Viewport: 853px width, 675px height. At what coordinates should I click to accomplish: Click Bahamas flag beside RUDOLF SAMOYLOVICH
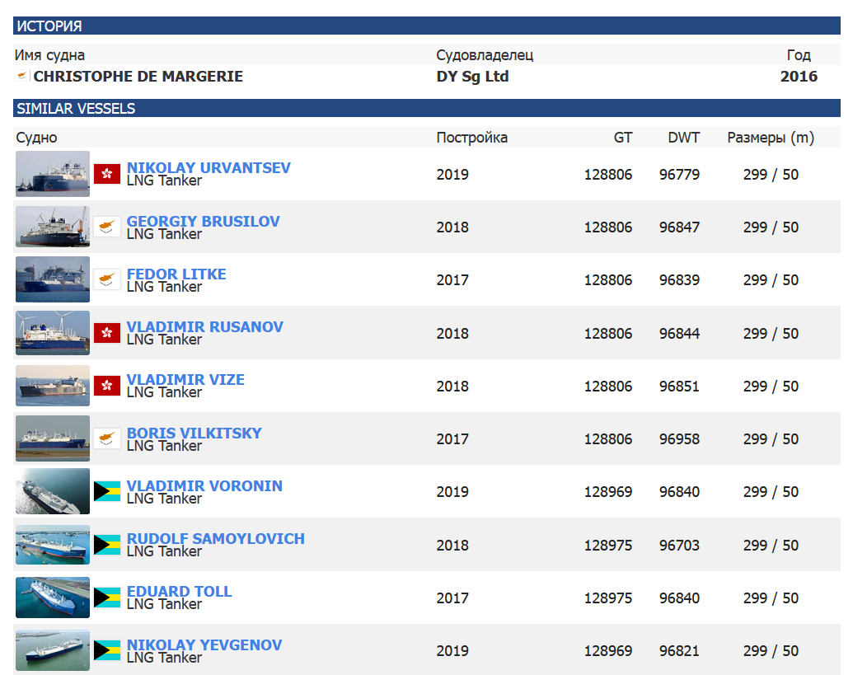pos(107,545)
